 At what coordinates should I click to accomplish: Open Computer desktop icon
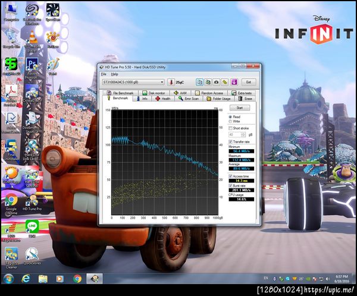pyautogui.click(x=11, y=13)
